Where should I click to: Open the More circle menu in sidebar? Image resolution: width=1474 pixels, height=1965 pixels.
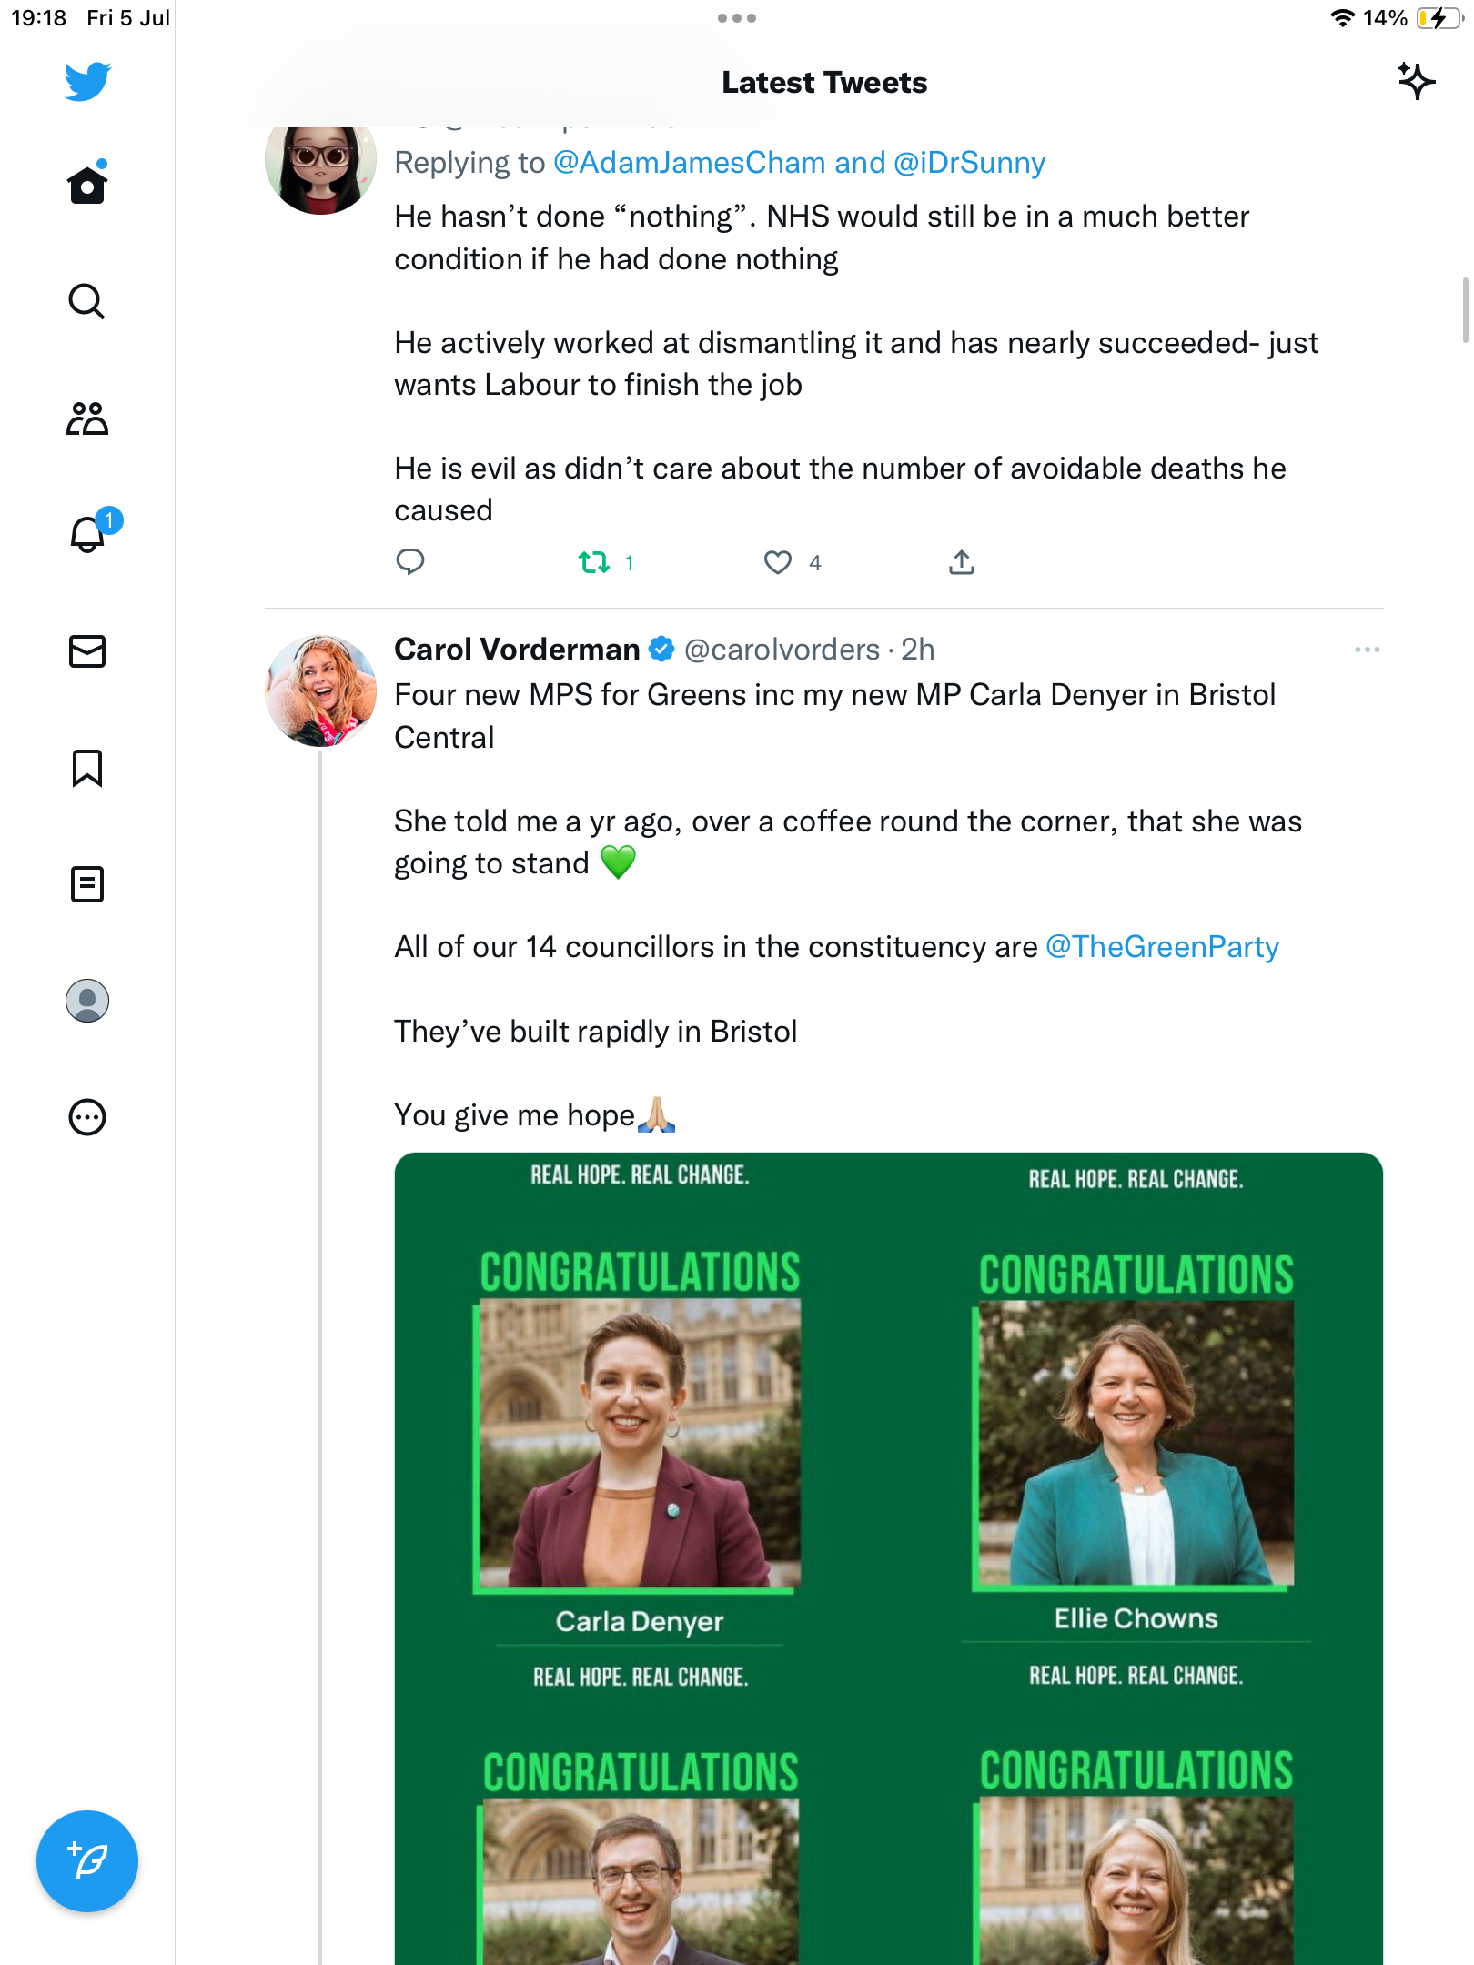[87, 1117]
